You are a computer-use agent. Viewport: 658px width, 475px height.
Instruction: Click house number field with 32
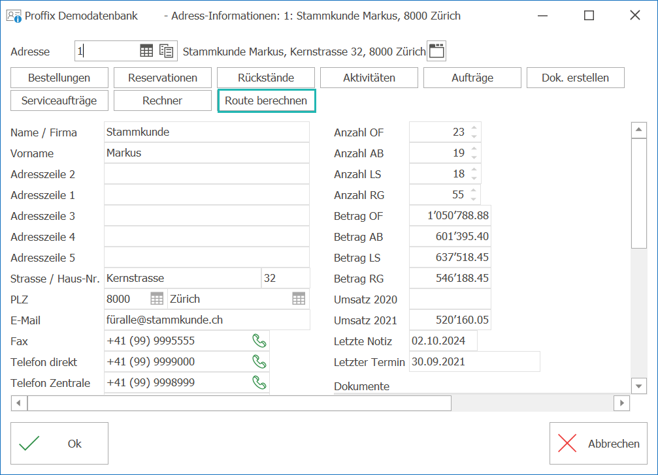coord(286,278)
